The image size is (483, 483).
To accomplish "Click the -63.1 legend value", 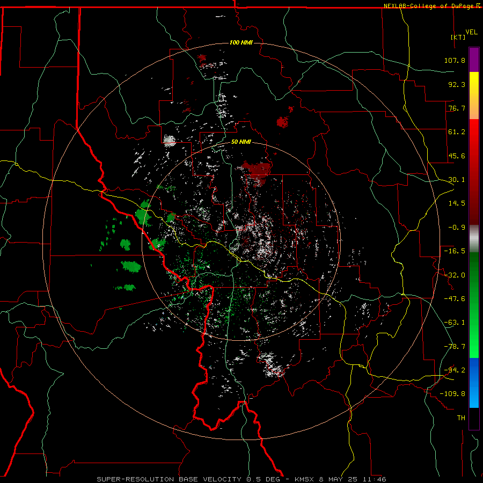I will 455,323.
